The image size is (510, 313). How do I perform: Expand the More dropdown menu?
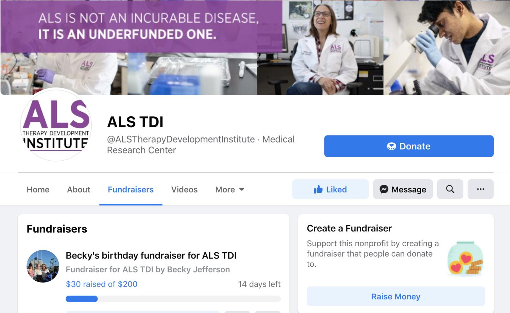pyautogui.click(x=230, y=190)
